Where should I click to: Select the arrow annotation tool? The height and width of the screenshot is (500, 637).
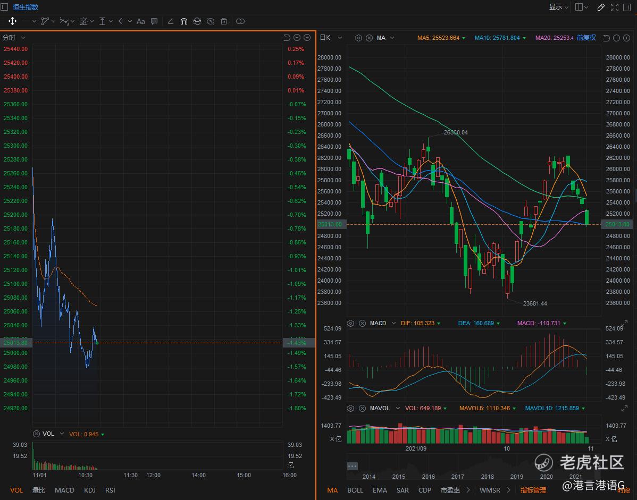[121, 21]
